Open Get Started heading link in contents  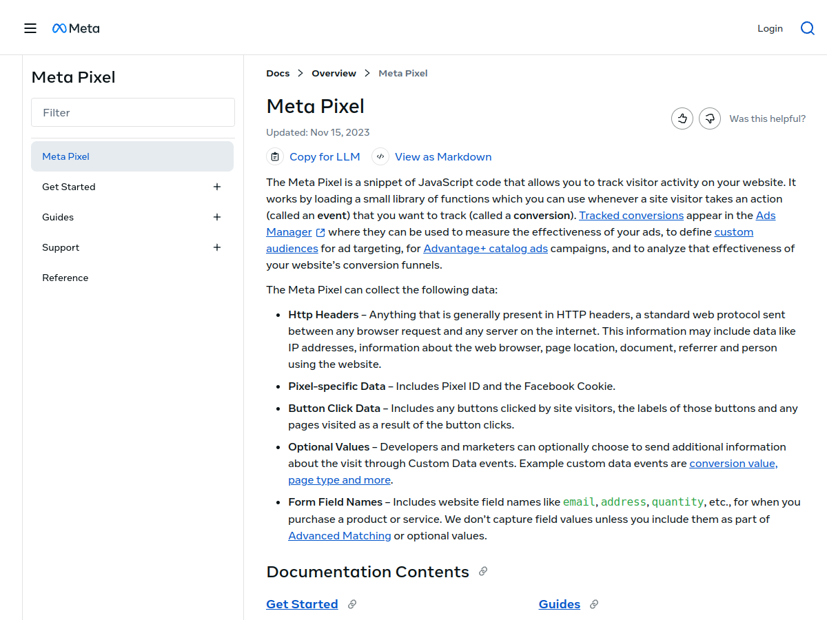[x=302, y=604]
